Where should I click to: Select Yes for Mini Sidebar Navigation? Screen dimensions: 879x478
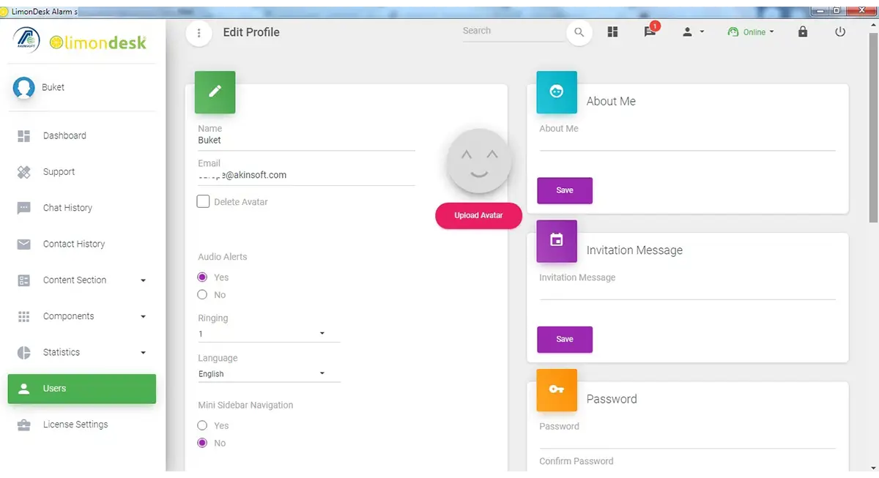203,425
